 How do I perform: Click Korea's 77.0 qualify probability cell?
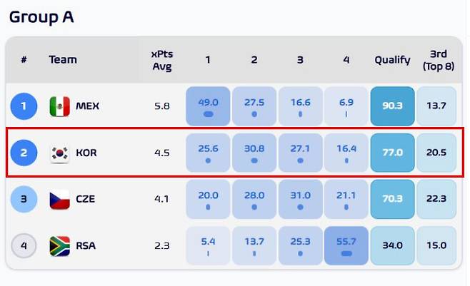(x=392, y=153)
